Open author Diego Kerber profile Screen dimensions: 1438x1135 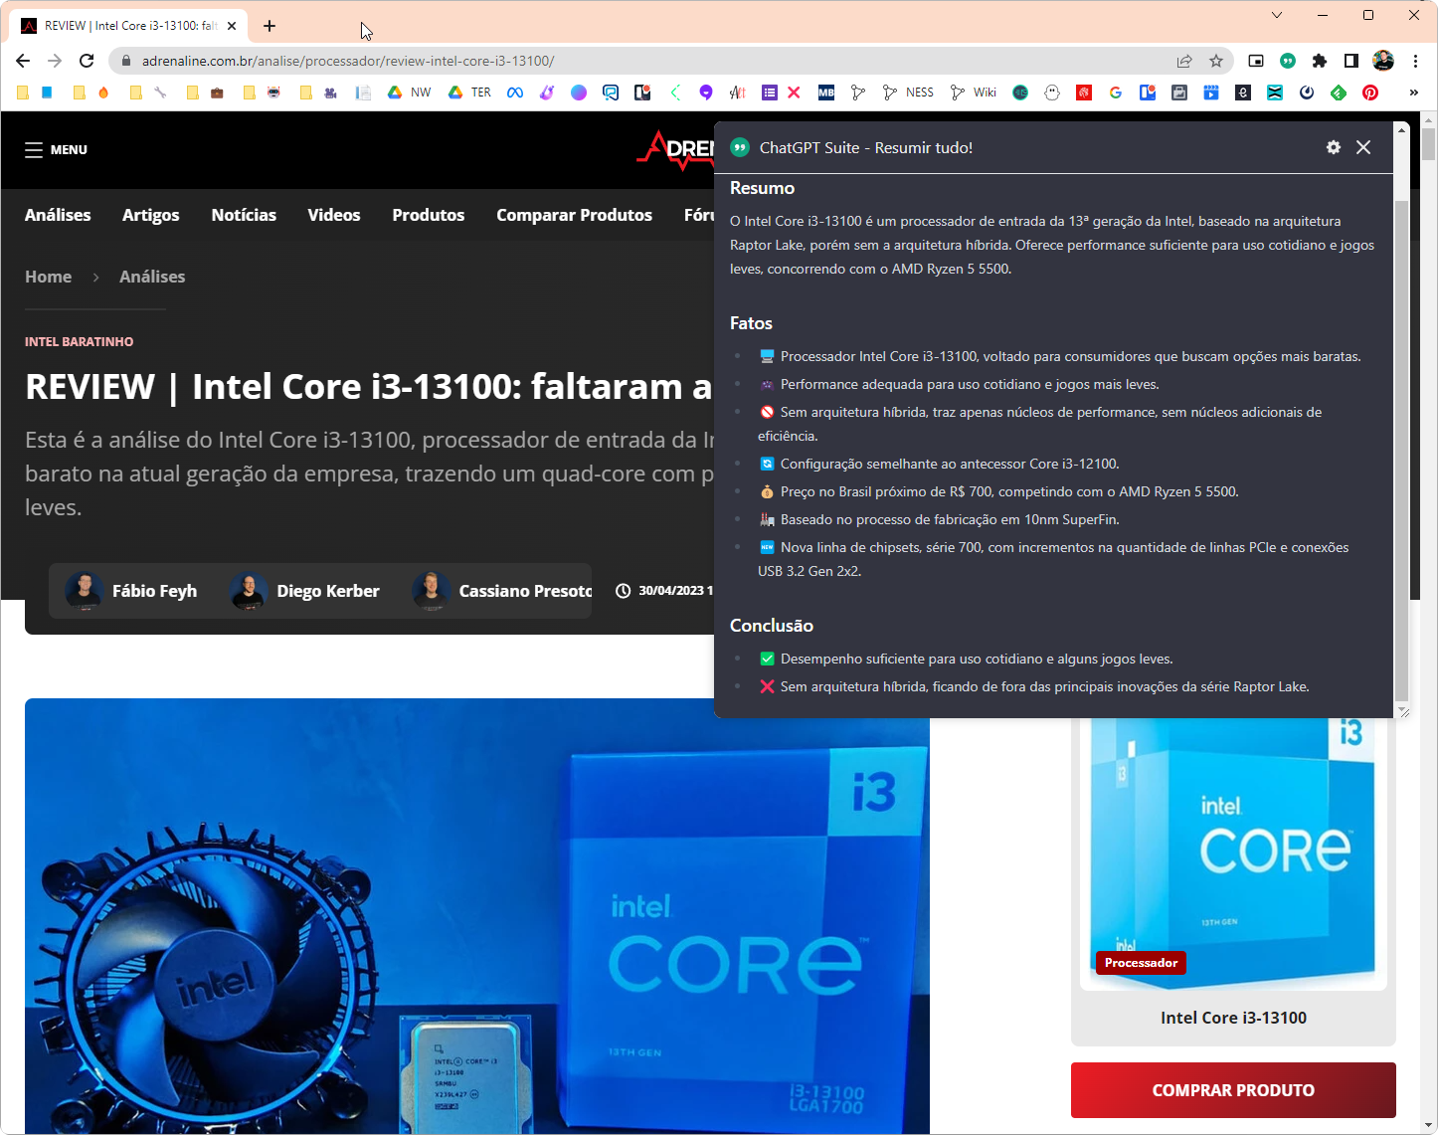coord(304,591)
